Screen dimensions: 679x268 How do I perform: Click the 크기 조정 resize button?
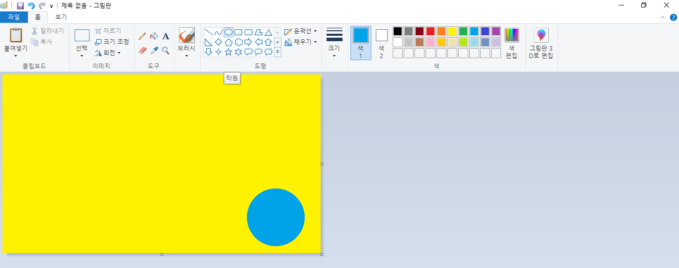[112, 42]
